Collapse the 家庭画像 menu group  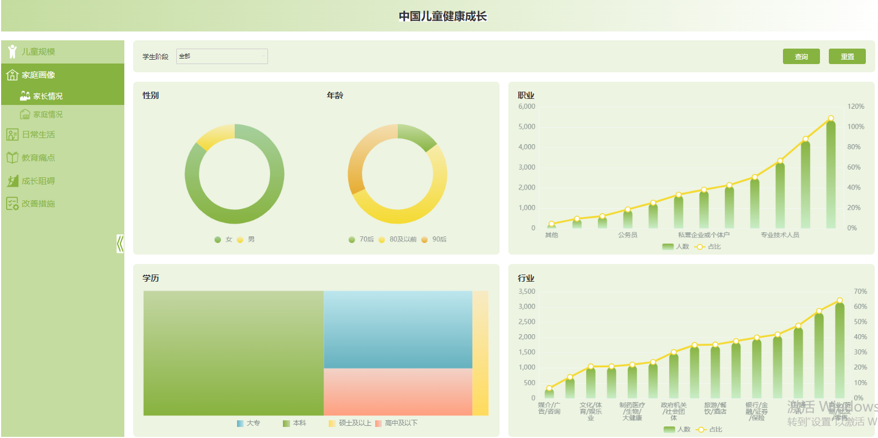pyautogui.click(x=62, y=75)
